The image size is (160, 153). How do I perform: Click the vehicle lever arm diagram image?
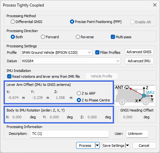point(135,95)
